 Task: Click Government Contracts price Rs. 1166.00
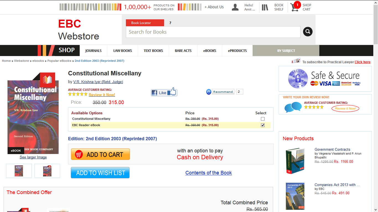click(343, 162)
